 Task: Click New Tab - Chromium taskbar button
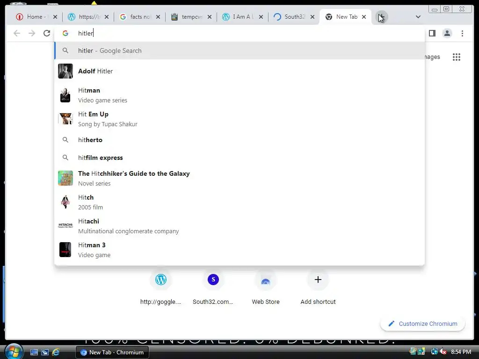[x=112, y=352]
